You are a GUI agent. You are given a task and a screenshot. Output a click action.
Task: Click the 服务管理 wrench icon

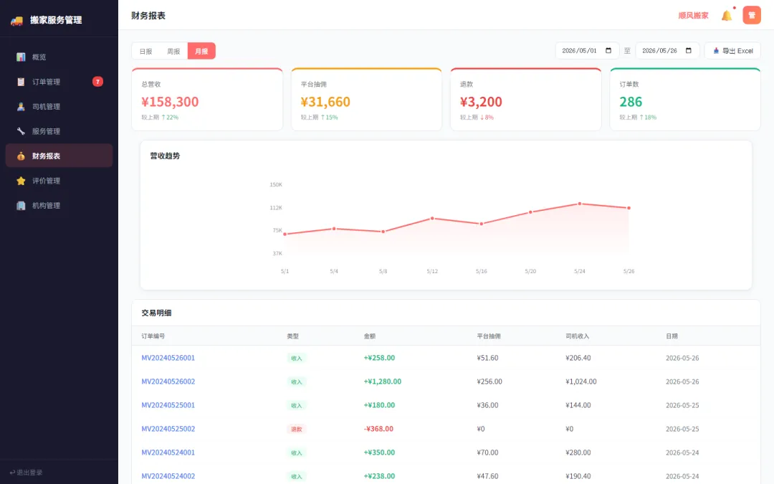tap(21, 131)
